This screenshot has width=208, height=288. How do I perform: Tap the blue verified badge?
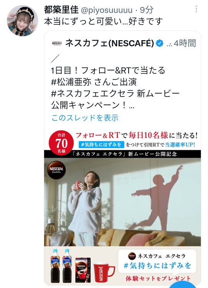159,43
